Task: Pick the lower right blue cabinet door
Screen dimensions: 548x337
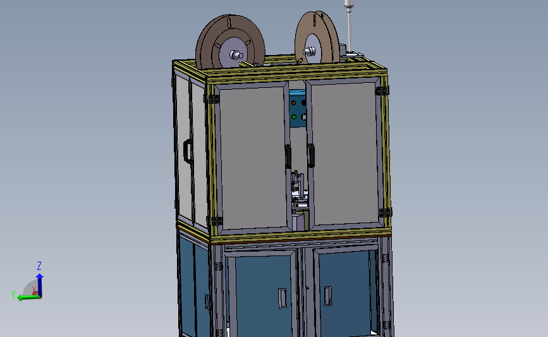Action: (x=344, y=292)
